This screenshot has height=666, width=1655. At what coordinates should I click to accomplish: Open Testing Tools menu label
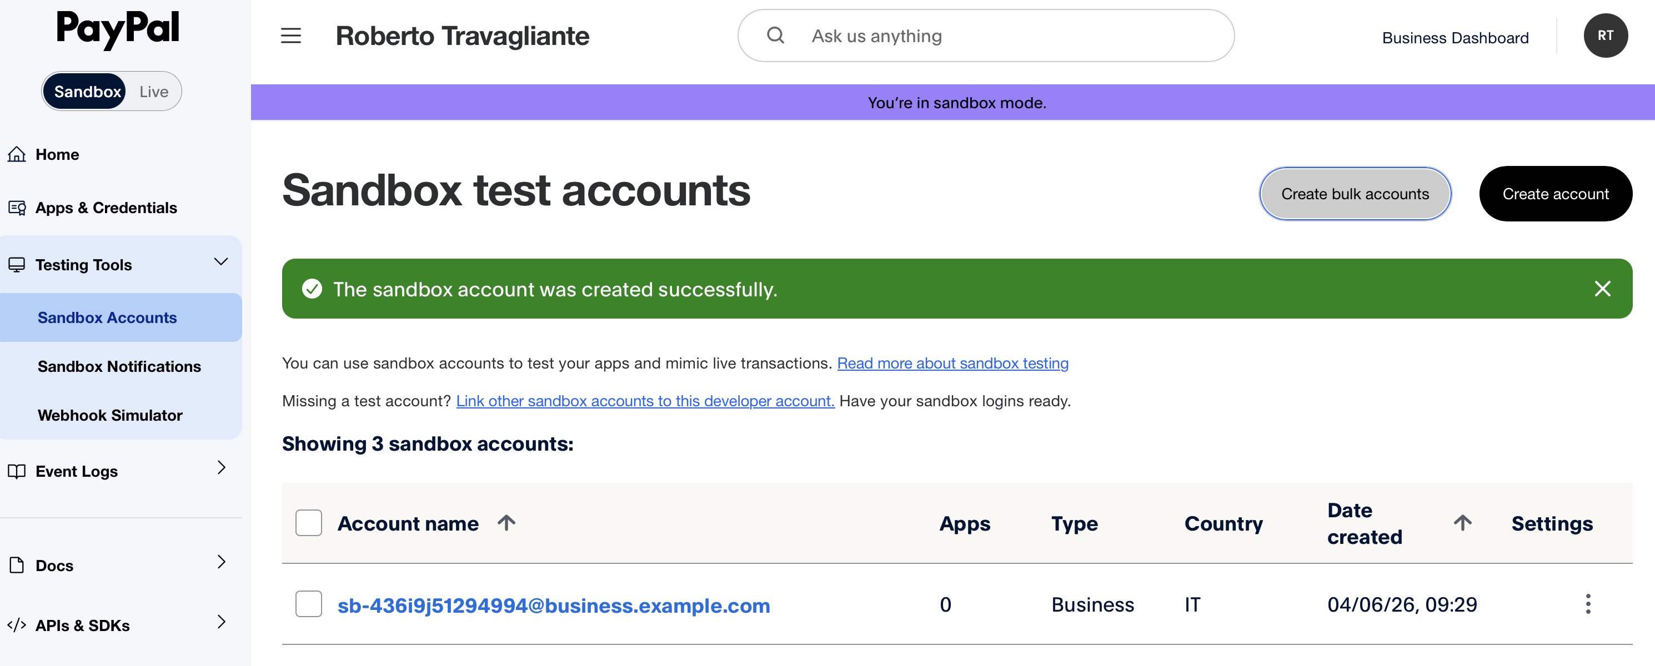coord(83,265)
